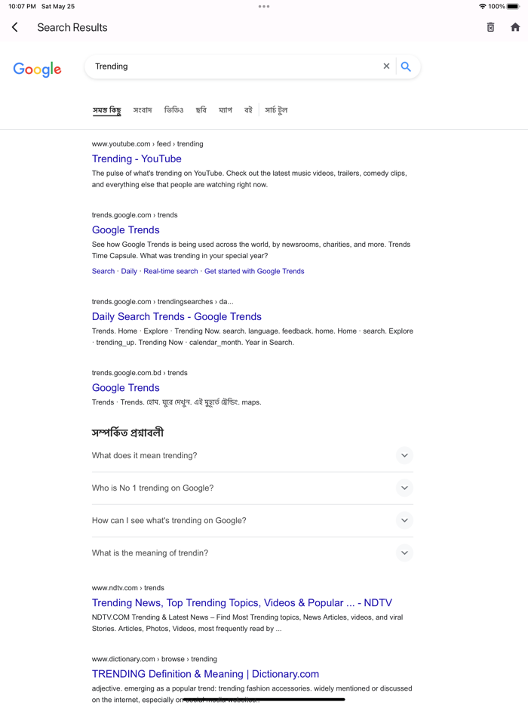Tap the blue magnifier to run the search
528x705 pixels.
tap(407, 66)
